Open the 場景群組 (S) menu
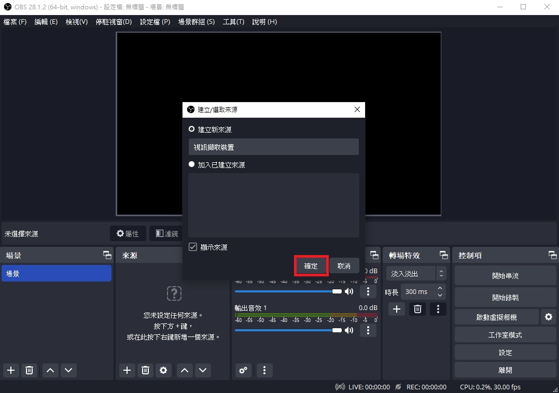This screenshot has width=559, height=393. click(x=197, y=22)
